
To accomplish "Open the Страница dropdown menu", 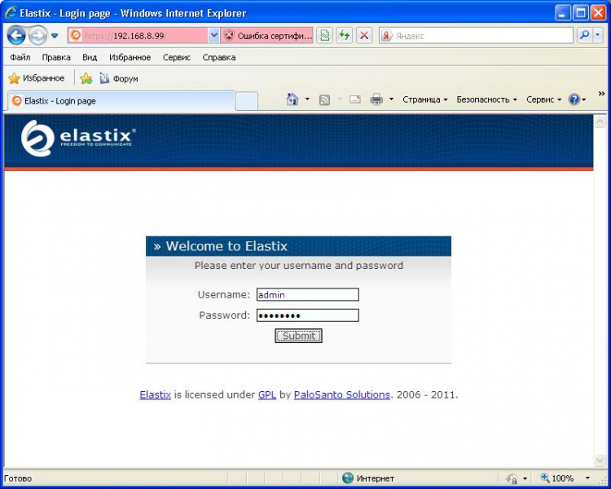I will coord(424,99).
